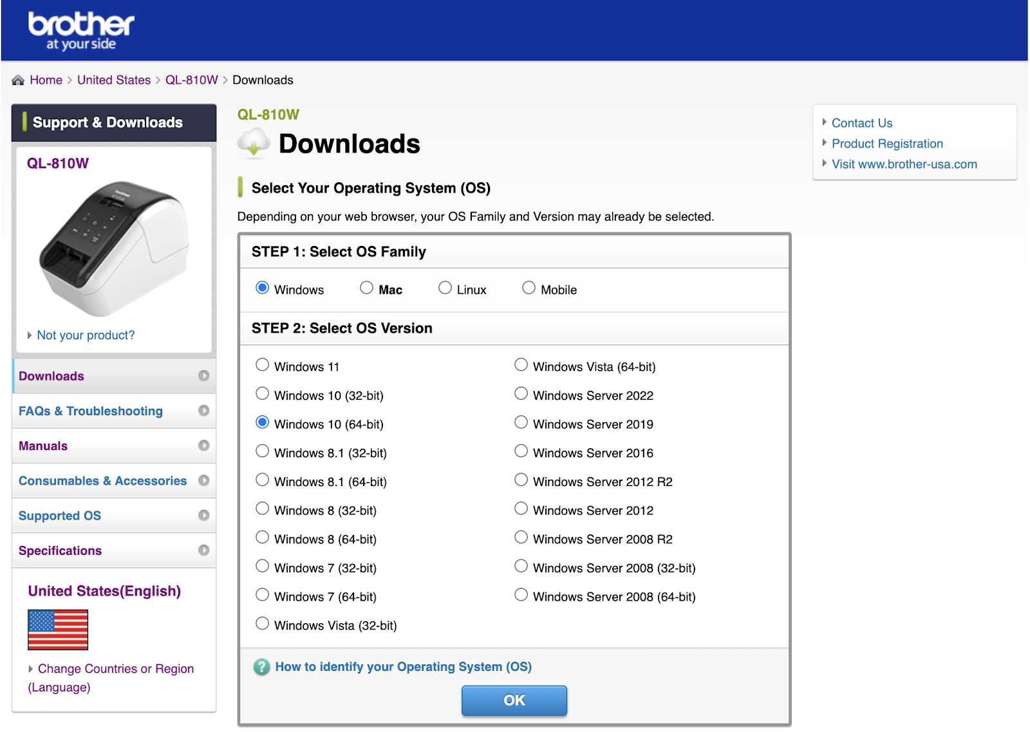
Task: Click the Not your product? link
Action: (x=86, y=335)
